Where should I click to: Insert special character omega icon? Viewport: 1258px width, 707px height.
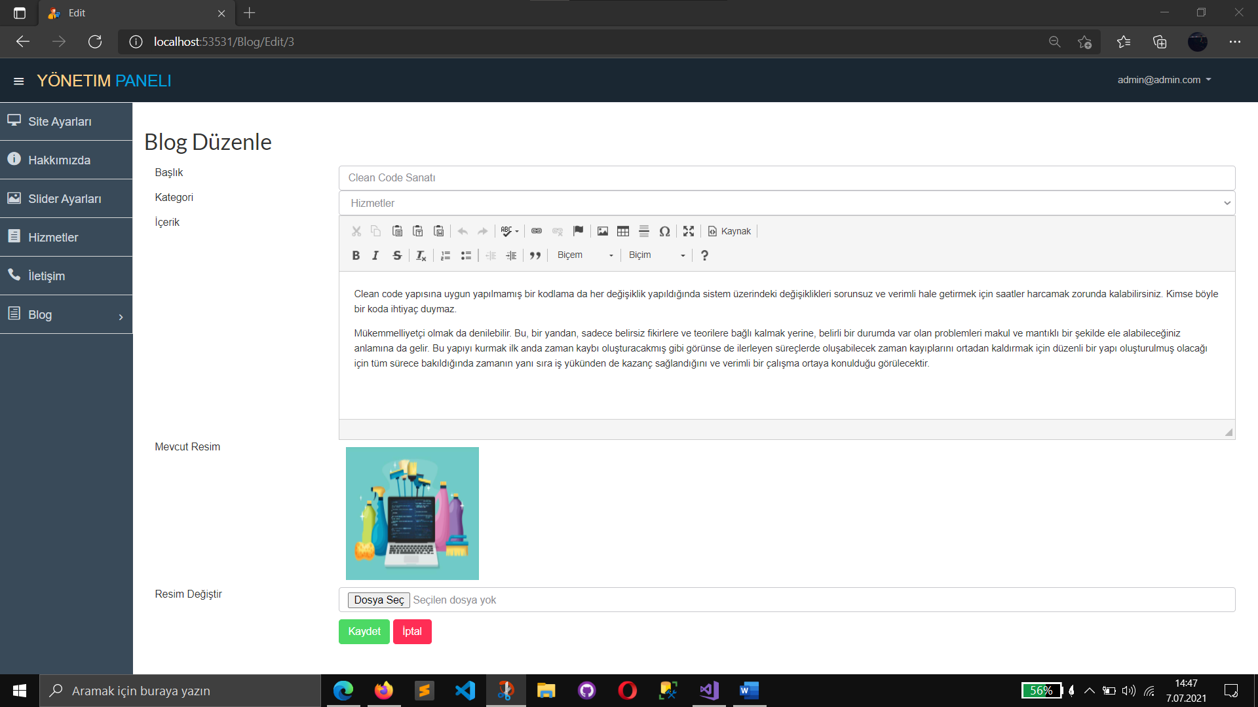click(664, 231)
